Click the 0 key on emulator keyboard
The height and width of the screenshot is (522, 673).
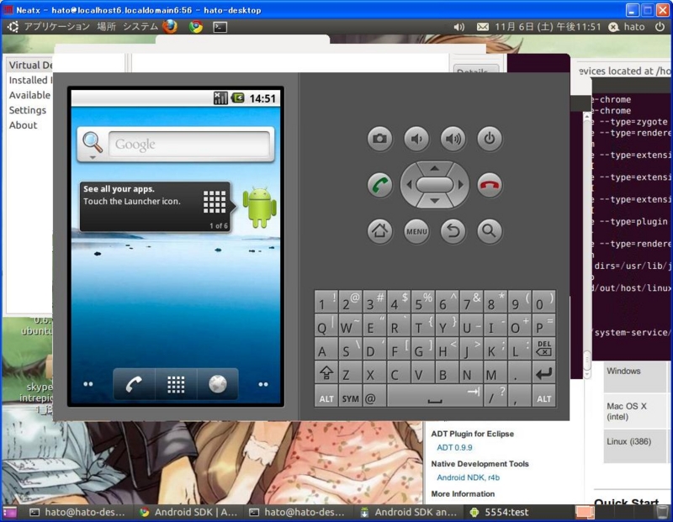pyautogui.click(x=543, y=302)
